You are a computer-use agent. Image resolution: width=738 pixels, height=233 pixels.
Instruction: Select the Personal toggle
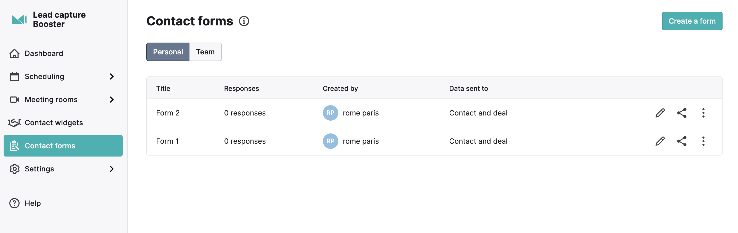pos(168,52)
